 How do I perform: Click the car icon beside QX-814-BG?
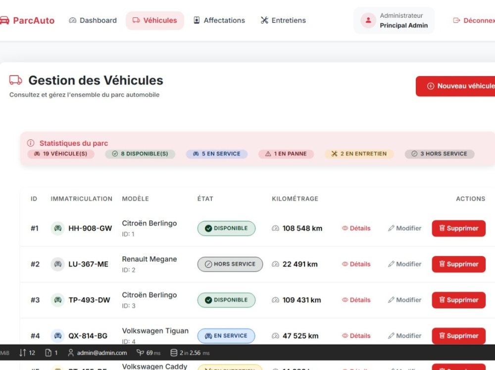click(58, 335)
